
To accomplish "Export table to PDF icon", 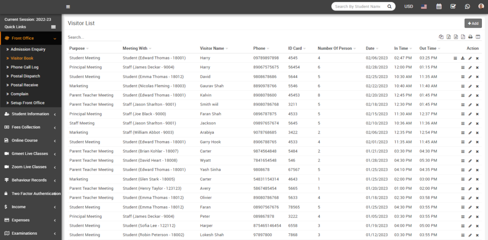I will click(463, 37).
